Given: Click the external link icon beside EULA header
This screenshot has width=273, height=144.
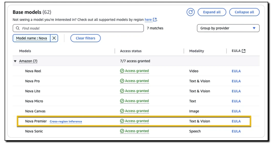Looking at the screenshot, I should tap(244, 51).
